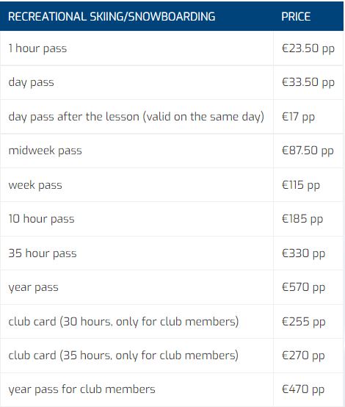This screenshot has height=407, width=345.
Task: Click the club card 30 hours row
Action: click(172, 322)
